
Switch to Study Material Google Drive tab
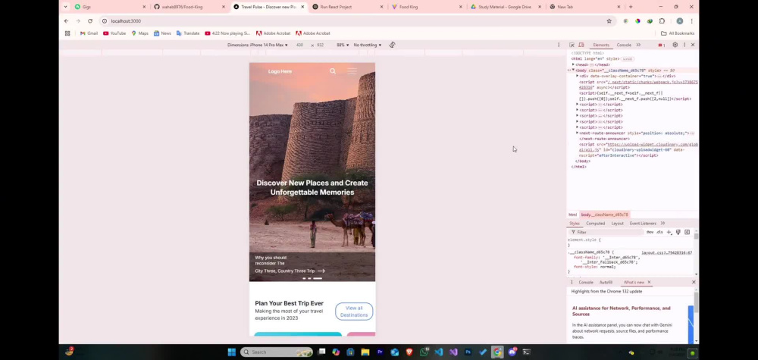pos(505,7)
